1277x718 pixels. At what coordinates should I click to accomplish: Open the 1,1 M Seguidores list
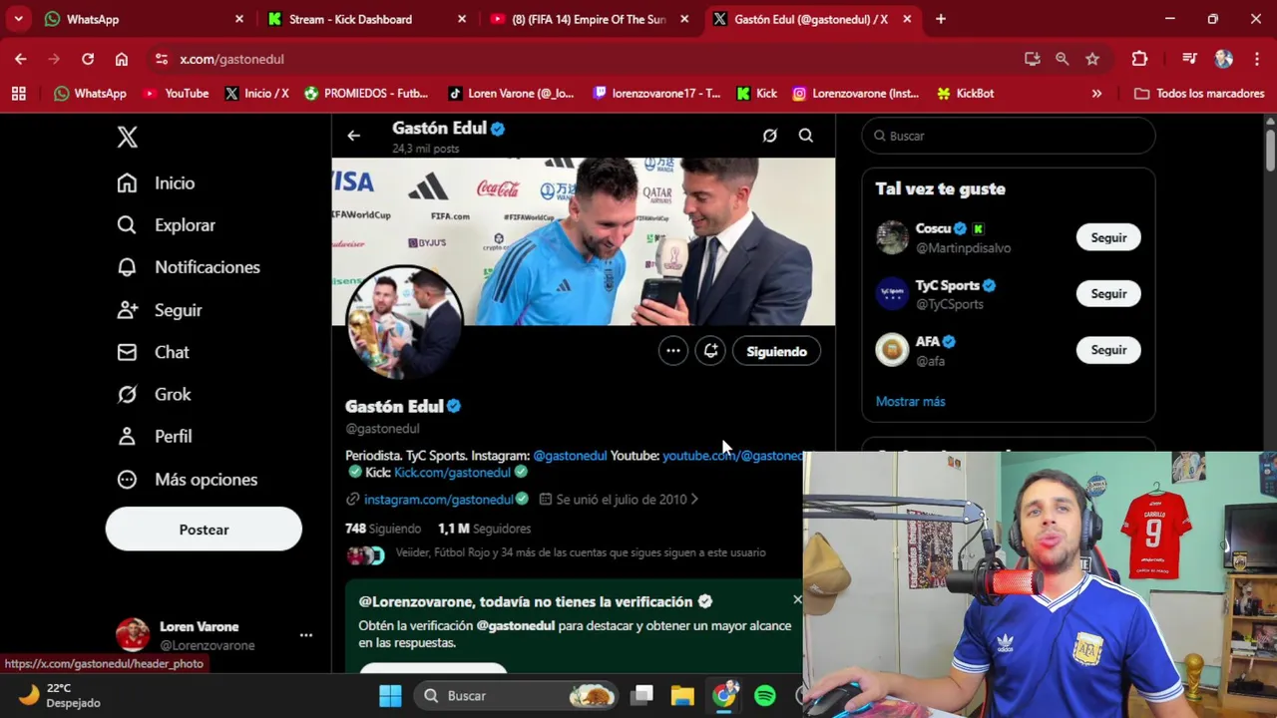[x=485, y=529]
